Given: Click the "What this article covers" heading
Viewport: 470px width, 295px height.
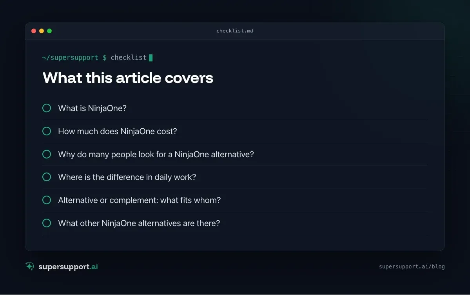Looking at the screenshot, I should [128, 78].
